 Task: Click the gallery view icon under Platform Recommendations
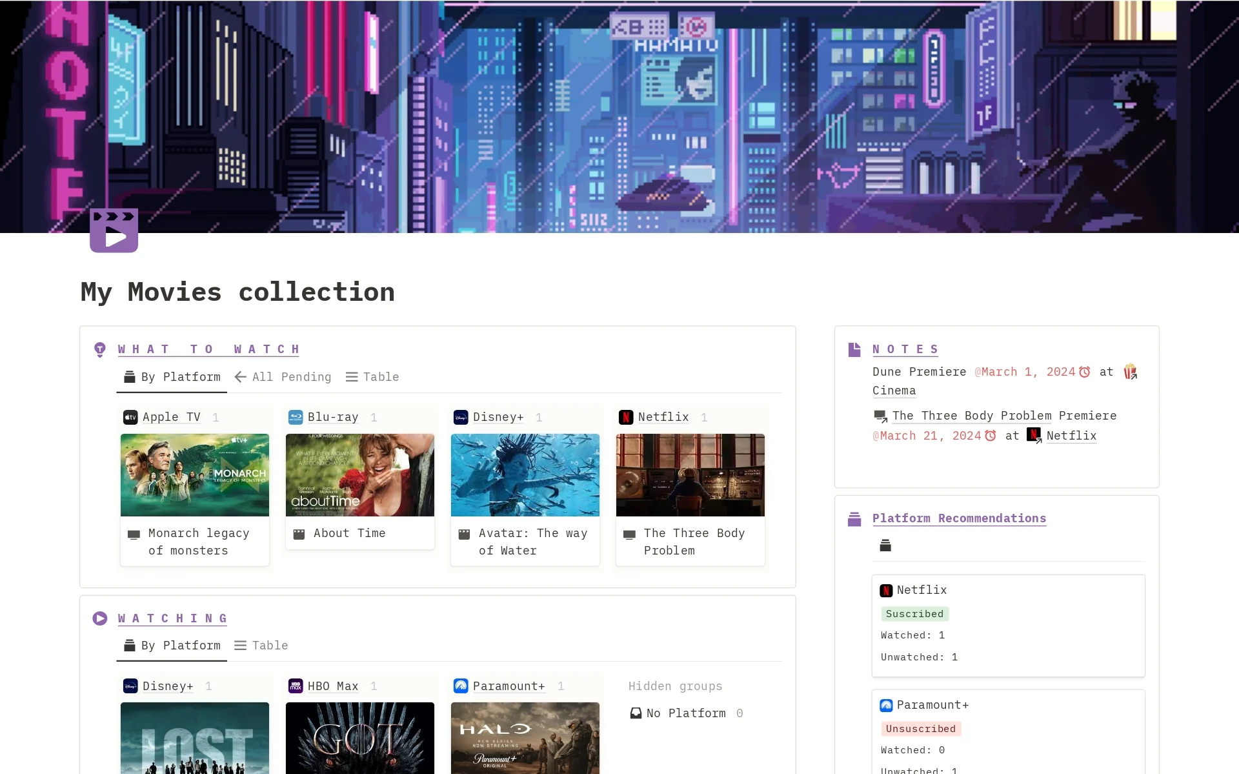click(885, 546)
